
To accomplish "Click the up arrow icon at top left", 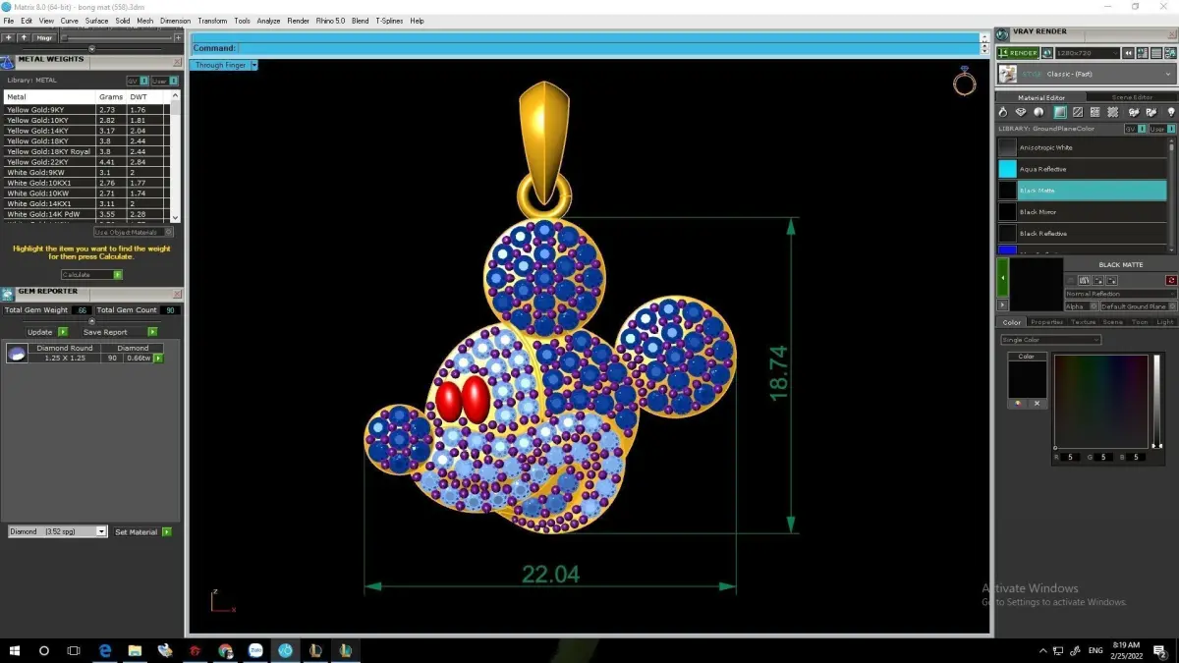I will [24, 37].
